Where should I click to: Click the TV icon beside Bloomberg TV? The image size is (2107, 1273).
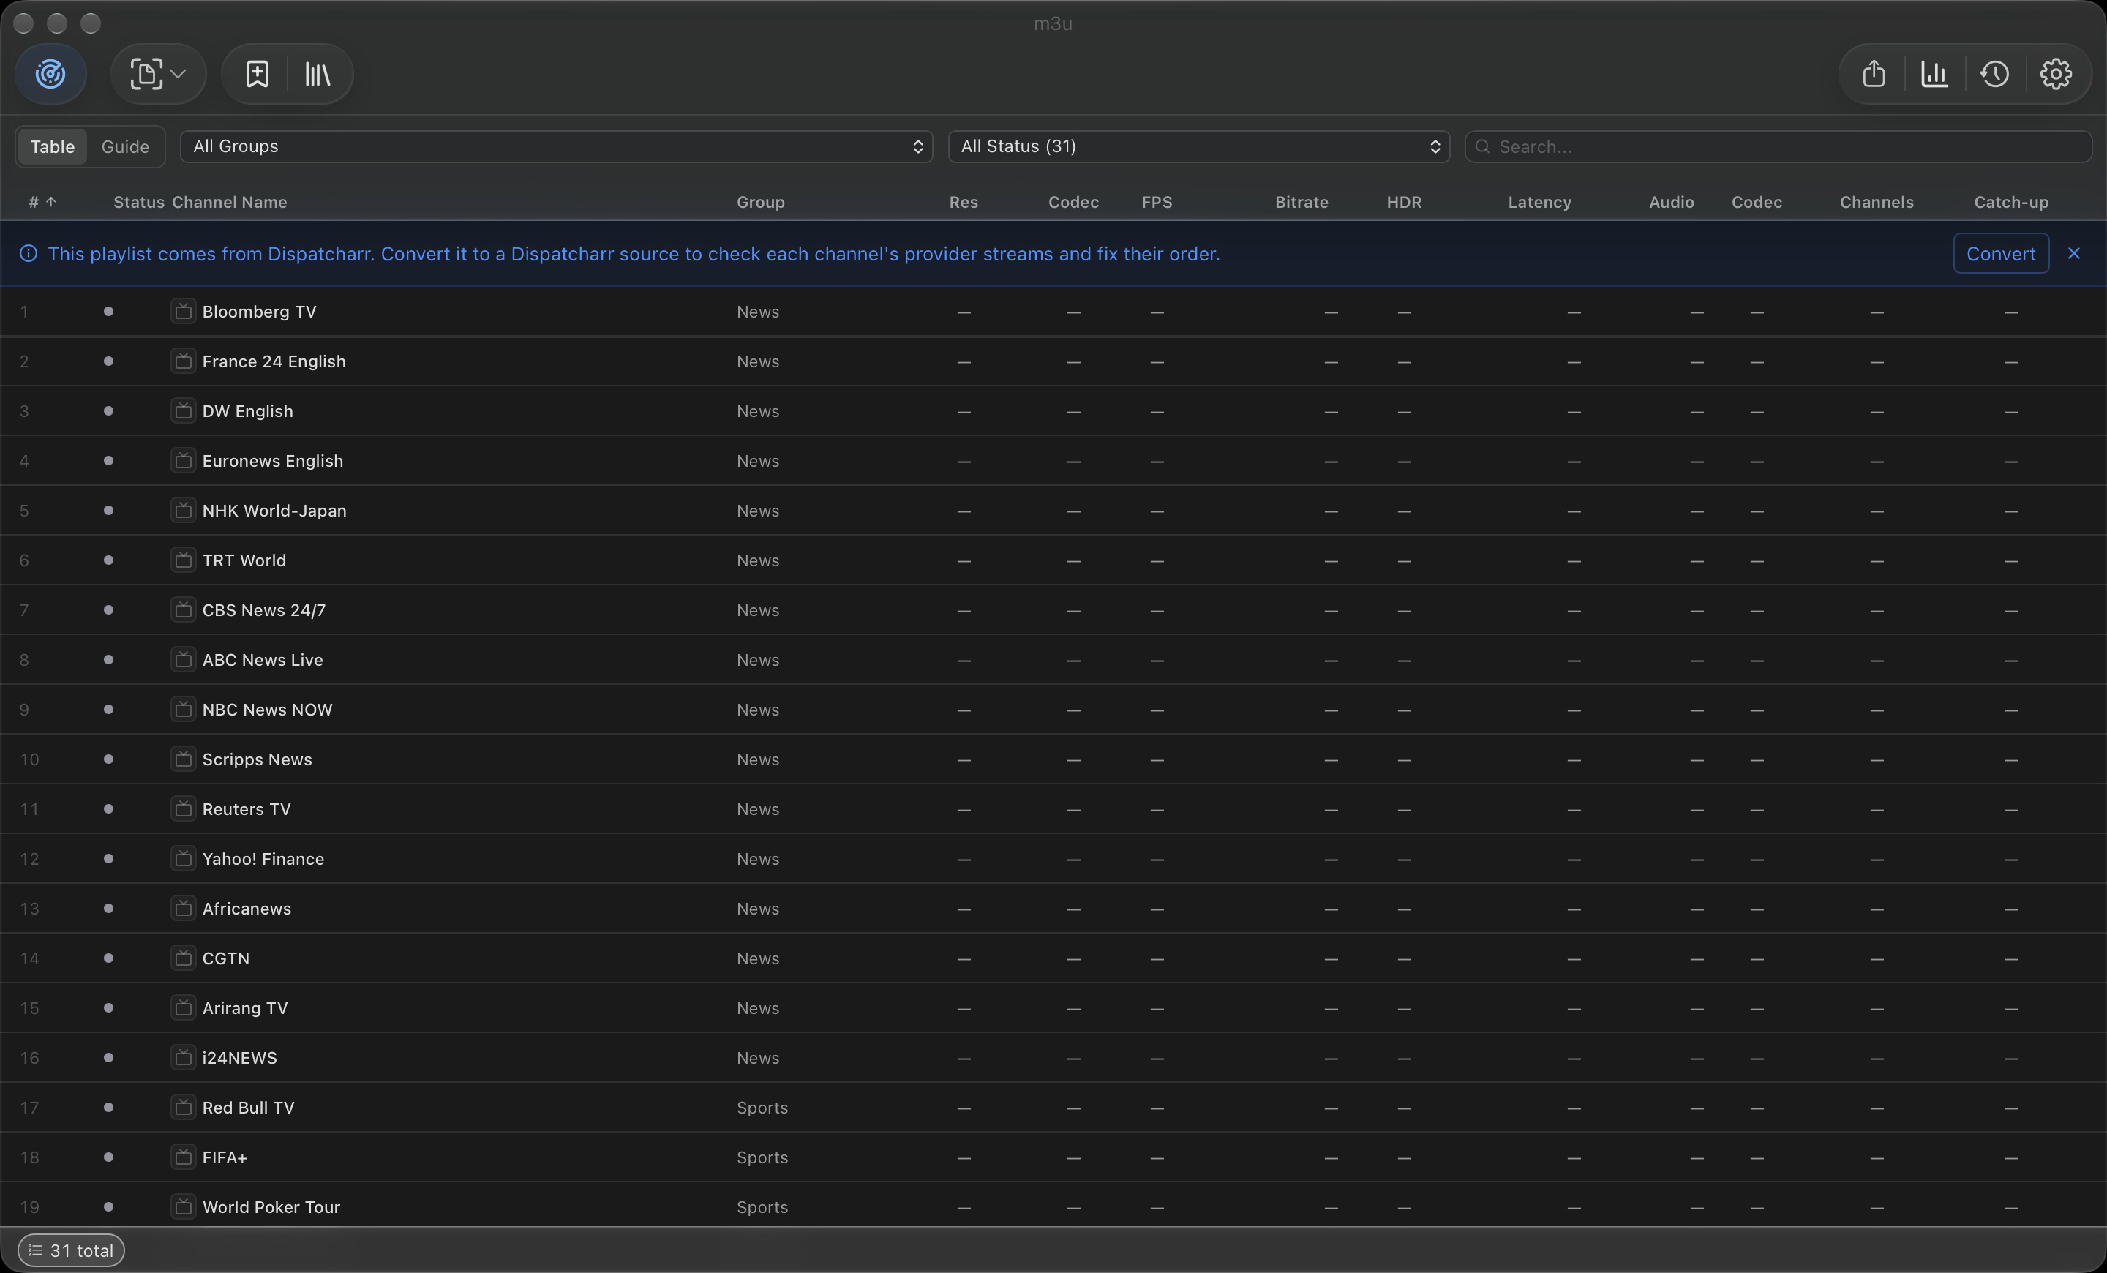[x=183, y=311]
